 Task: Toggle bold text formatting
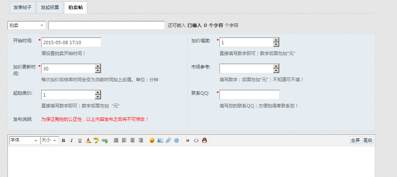63,140
